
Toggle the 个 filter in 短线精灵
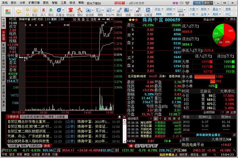160,119
